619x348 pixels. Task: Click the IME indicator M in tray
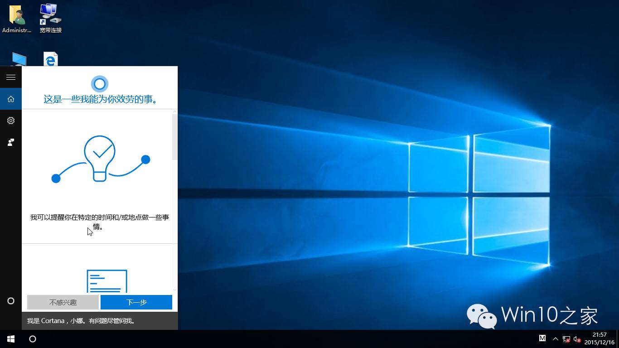click(x=542, y=338)
